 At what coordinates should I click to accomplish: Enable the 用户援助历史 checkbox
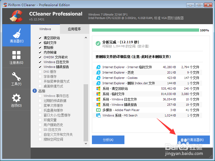click(40, 125)
